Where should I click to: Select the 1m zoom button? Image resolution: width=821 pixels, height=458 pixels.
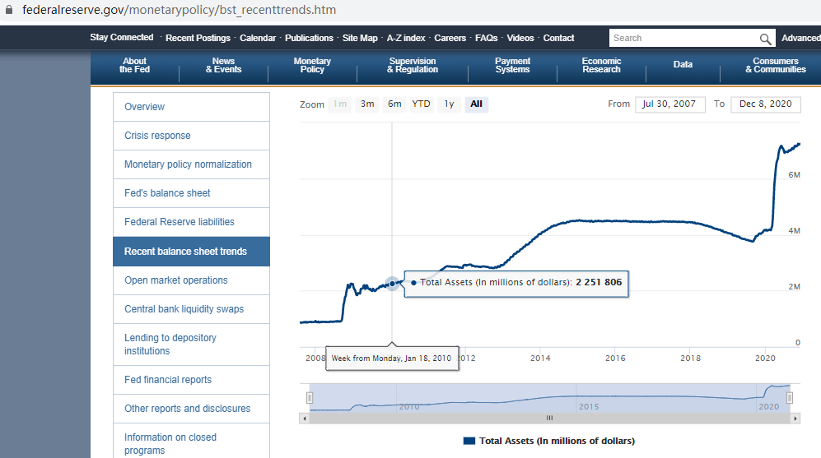340,104
